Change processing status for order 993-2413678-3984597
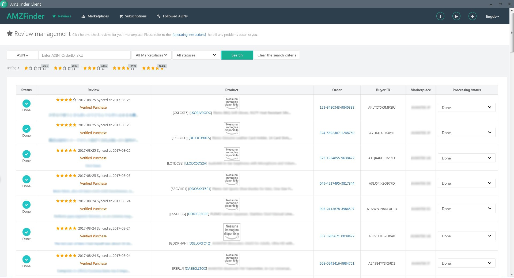514x278 pixels. 467,208
